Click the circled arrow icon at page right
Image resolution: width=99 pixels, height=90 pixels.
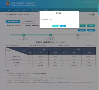pyautogui.click(x=93, y=15)
